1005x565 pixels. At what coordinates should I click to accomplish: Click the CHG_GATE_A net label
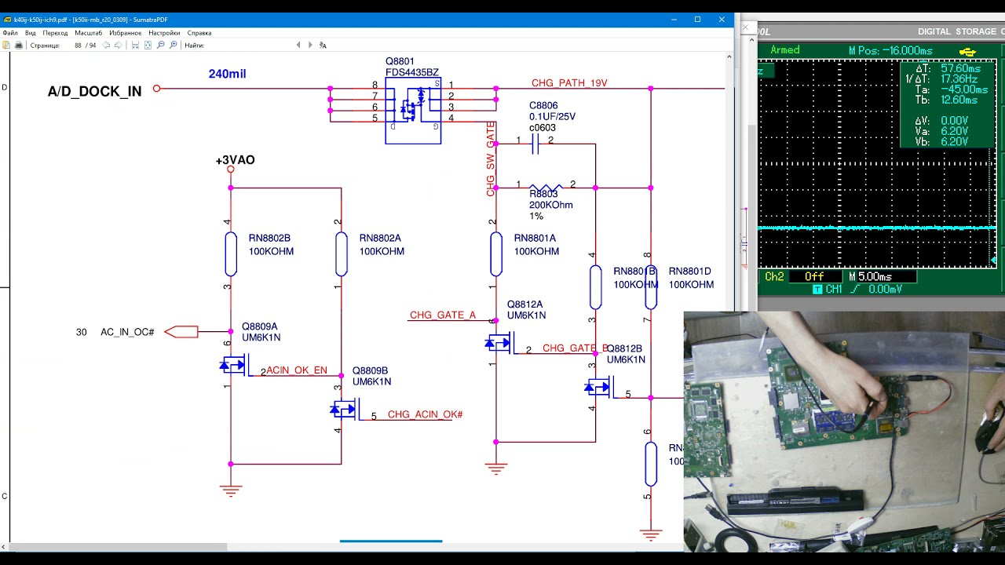[443, 315]
